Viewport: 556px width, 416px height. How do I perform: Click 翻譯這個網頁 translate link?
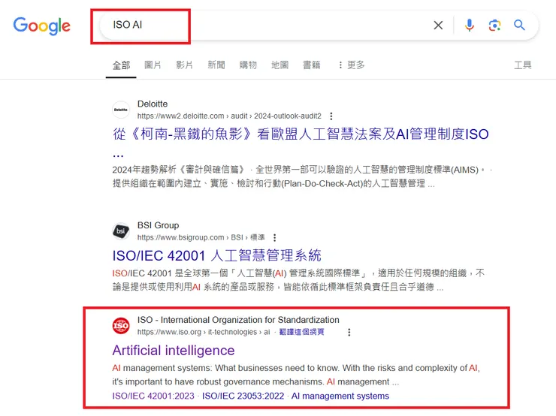point(301,332)
